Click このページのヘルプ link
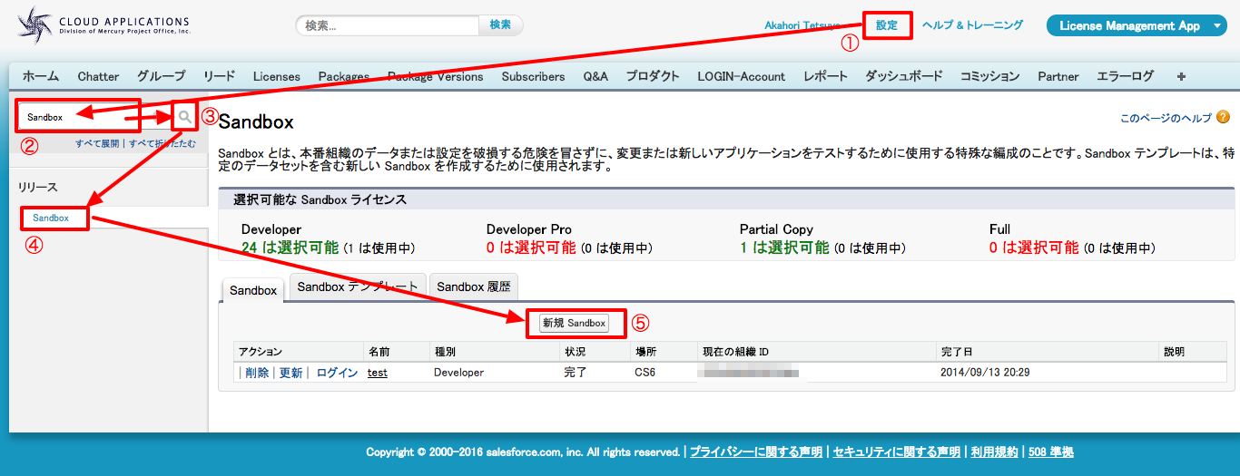 click(x=1166, y=118)
